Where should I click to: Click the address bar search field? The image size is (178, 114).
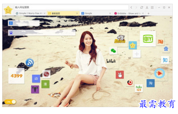pyautogui.click(x=71, y=8)
